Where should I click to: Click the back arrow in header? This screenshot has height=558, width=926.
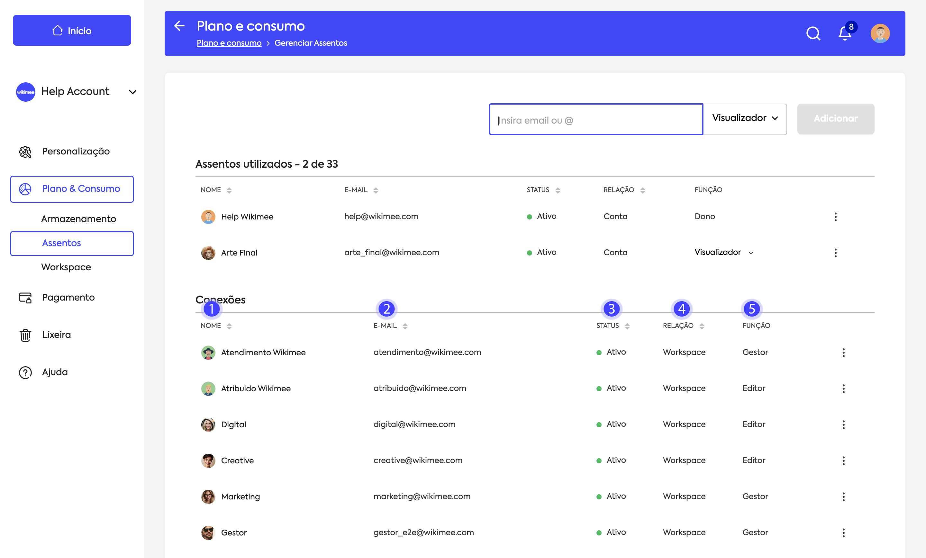pos(179,25)
